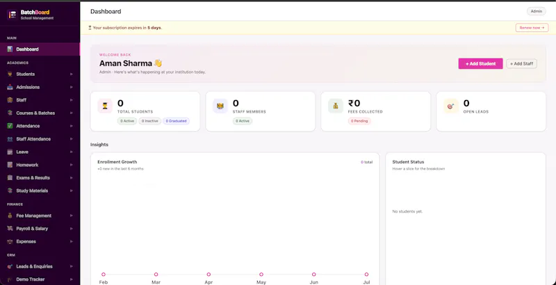556x285 pixels.
Task: Click the Homework sidebar icon
Action: click(10, 165)
